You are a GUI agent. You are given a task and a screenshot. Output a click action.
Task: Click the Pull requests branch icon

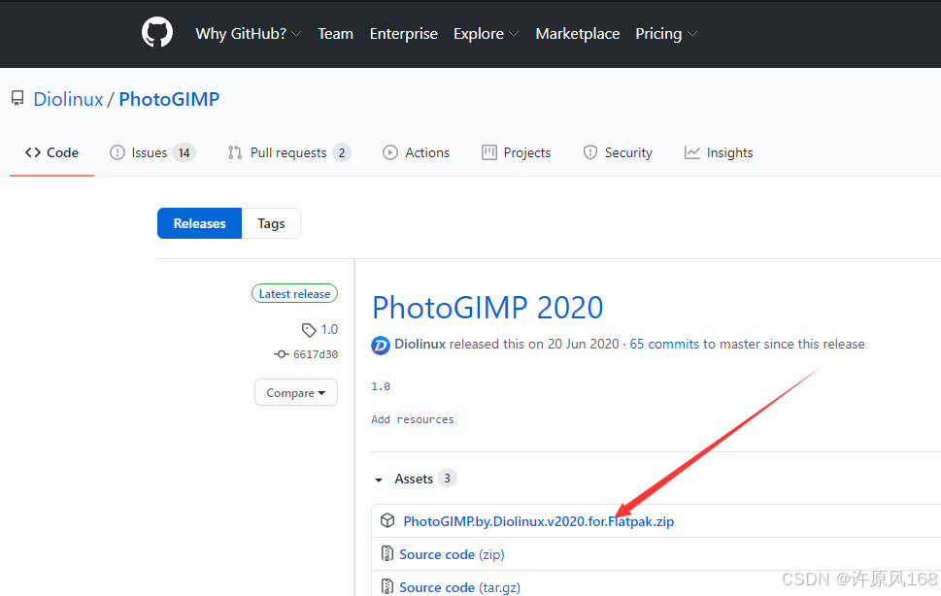[235, 153]
